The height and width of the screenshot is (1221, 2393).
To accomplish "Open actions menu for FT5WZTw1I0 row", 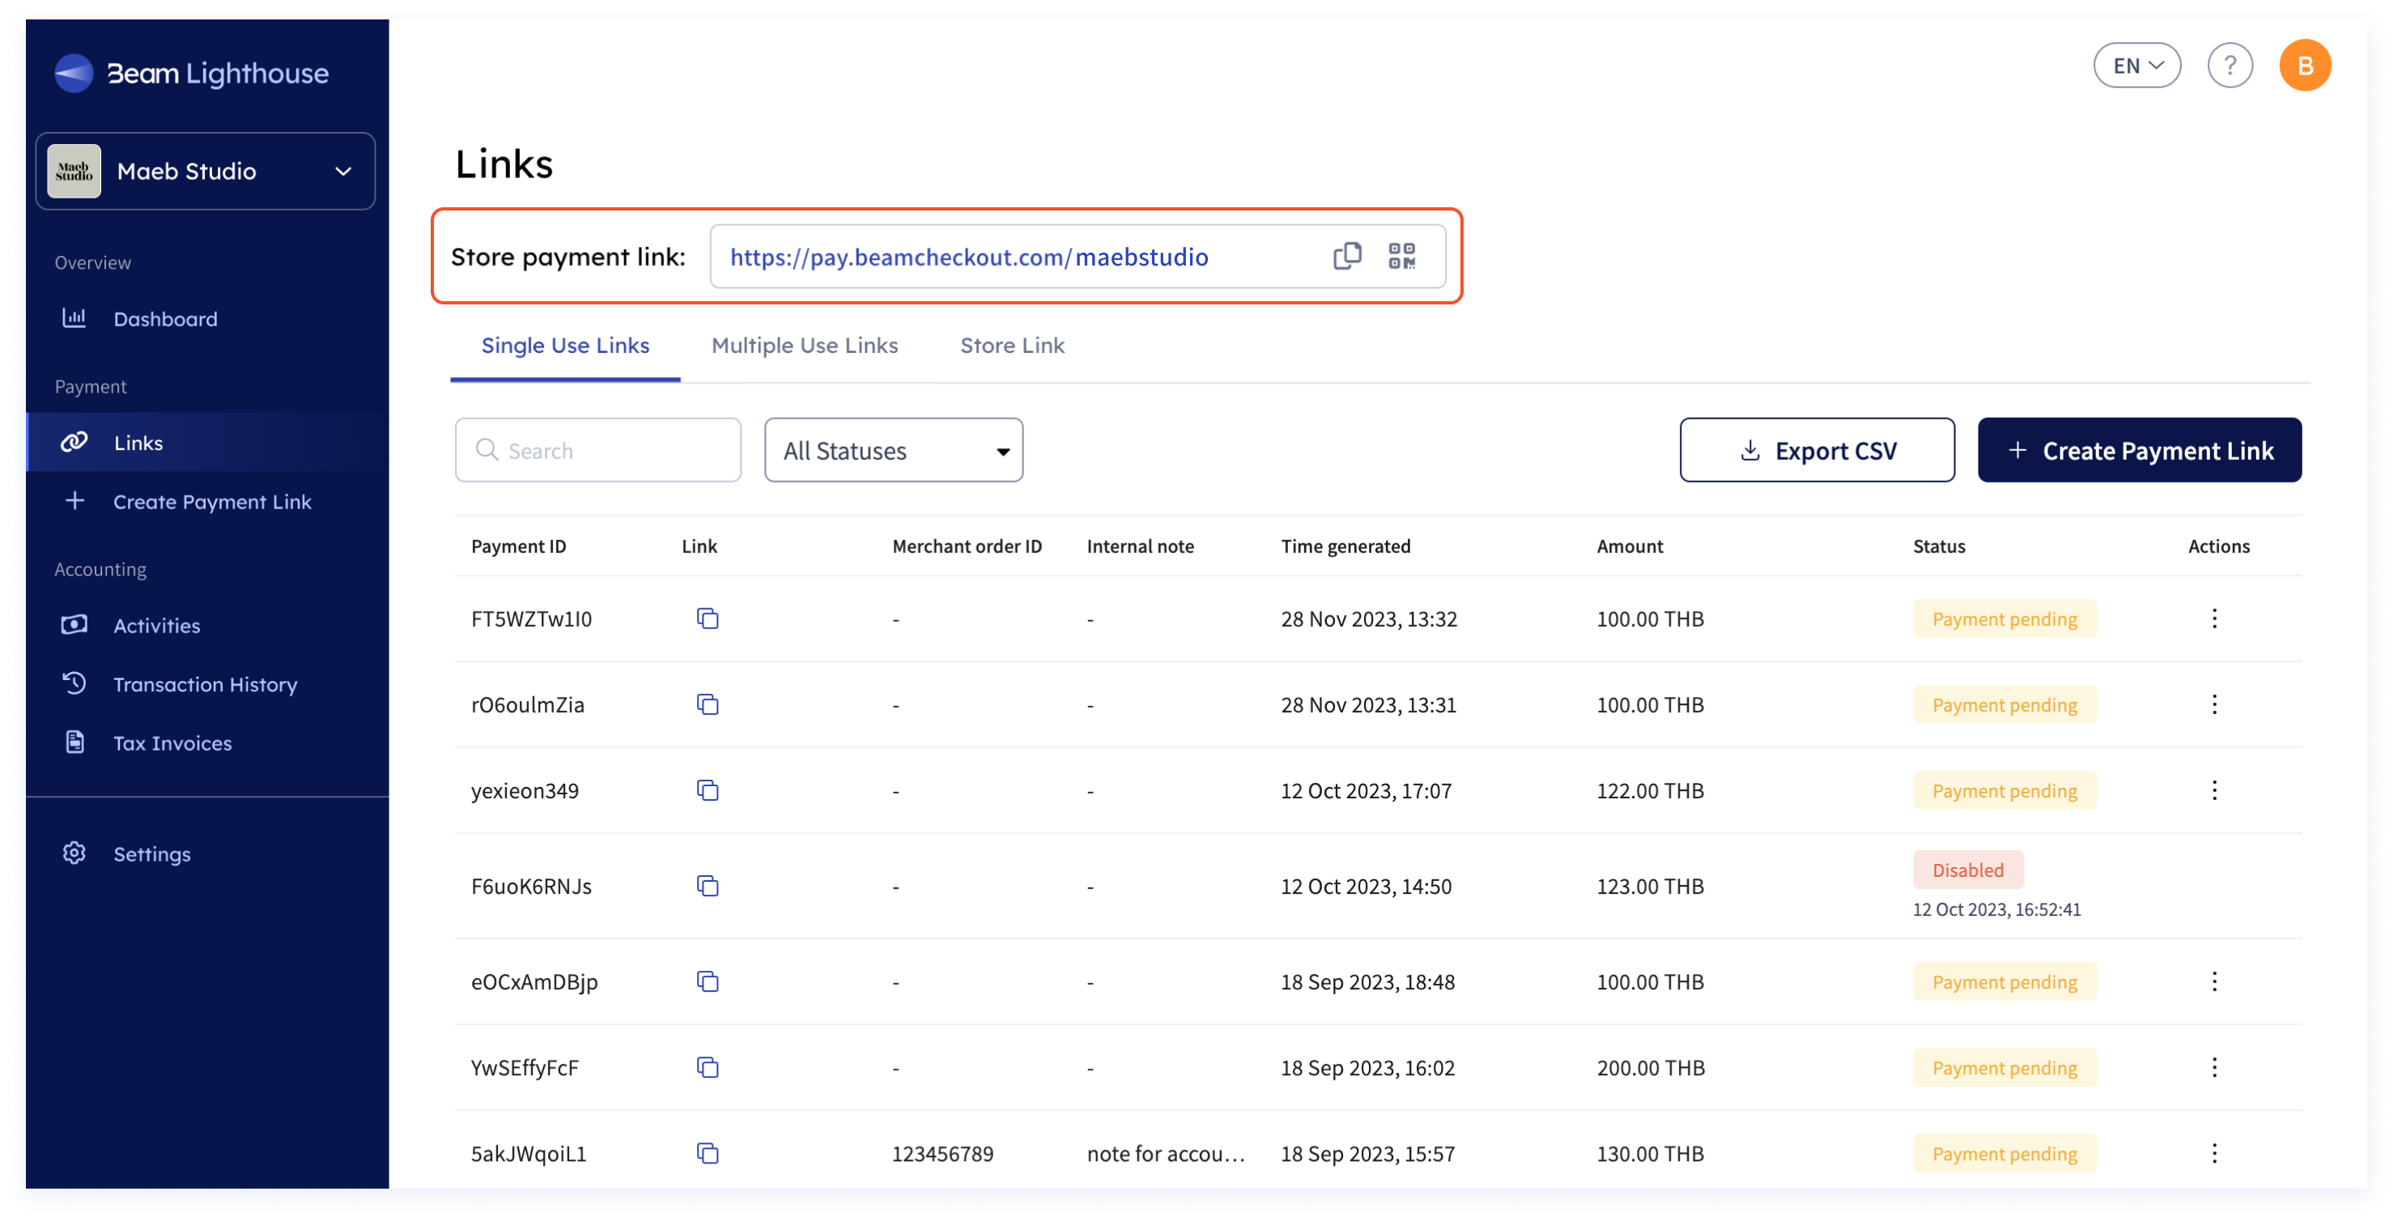I will (x=2214, y=619).
